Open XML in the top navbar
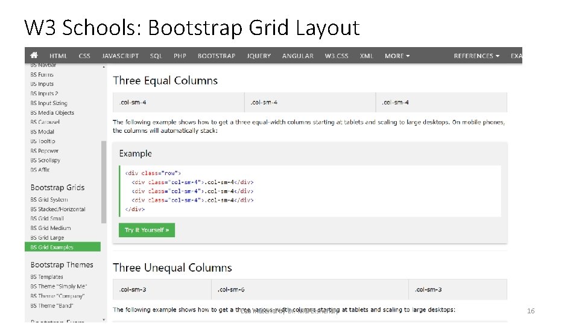 (366, 56)
